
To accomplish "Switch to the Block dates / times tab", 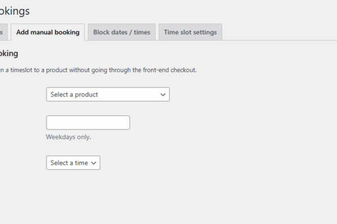I will 122,32.
